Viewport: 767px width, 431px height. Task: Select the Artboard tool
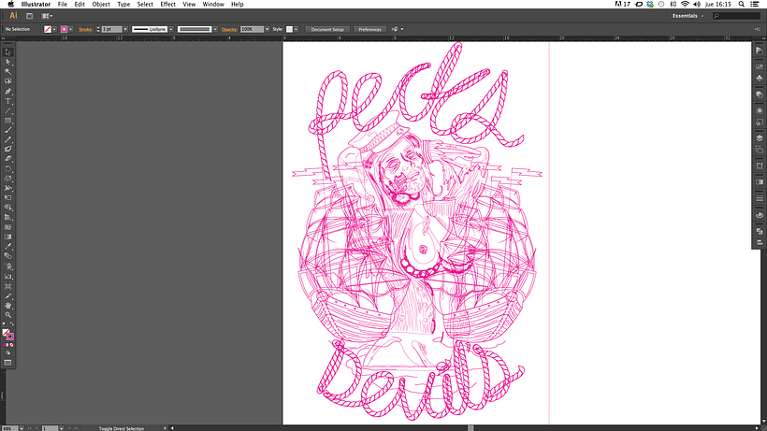(x=7, y=286)
